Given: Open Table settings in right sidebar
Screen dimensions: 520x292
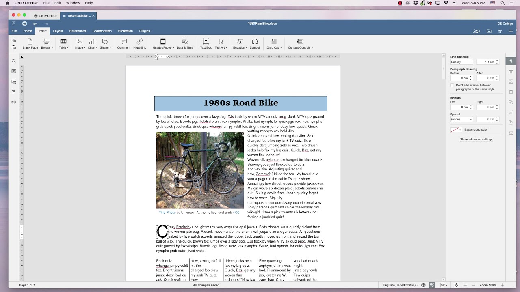Looking at the screenshot, I should click(x=511, y=72).
